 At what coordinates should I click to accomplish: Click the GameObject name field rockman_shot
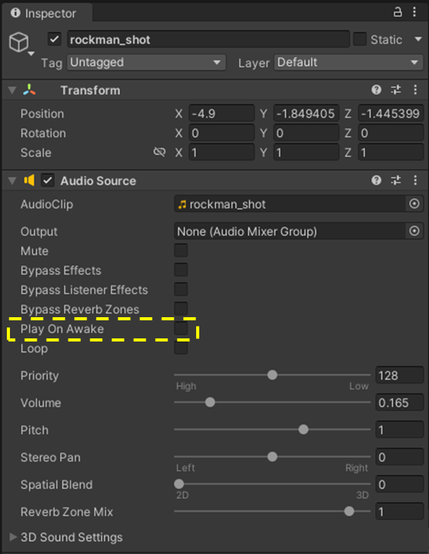tap(209, 39)
